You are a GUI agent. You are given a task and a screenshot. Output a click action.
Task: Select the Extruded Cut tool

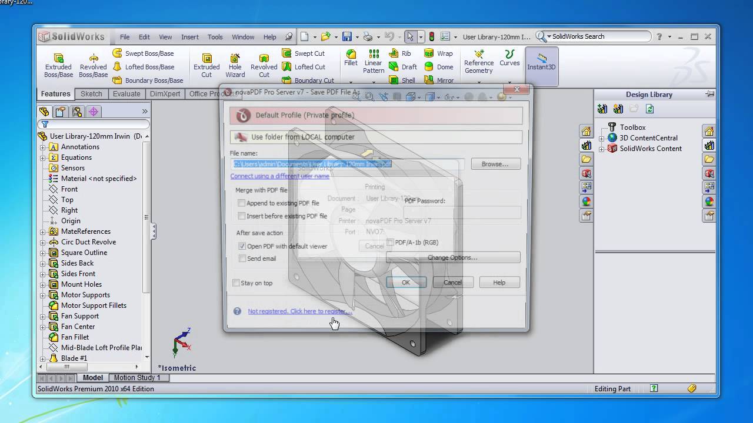click(206, 65)
